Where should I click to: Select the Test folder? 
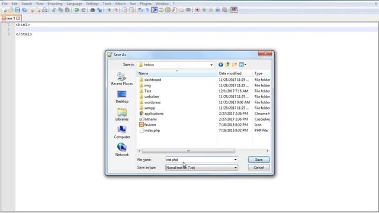click(x=145, y=91)
